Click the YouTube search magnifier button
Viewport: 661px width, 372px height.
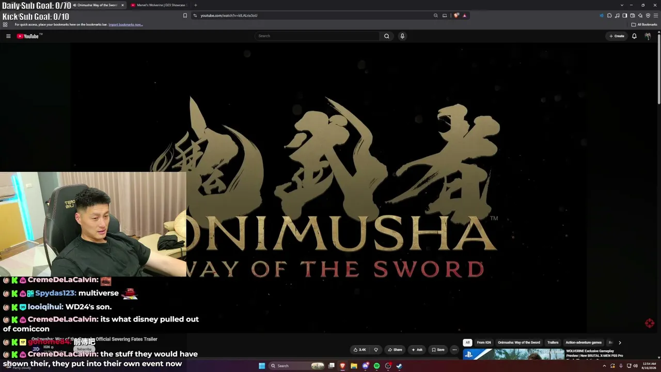[x=386, y=36]
